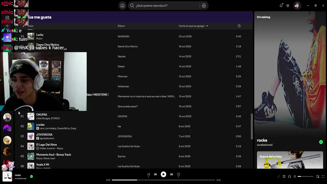The width and height of the screenshot is (327, 184).
Task: Open the mini player
Action: pos(318,176)
